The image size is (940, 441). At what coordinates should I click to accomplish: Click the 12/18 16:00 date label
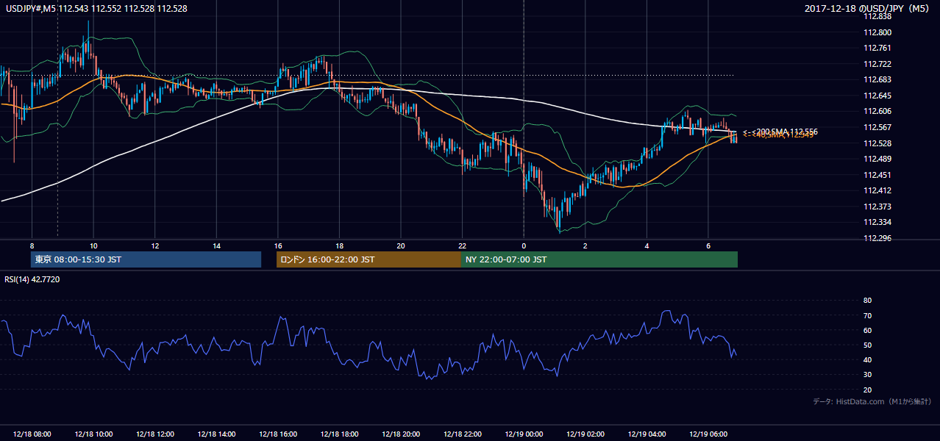(278, 434)
